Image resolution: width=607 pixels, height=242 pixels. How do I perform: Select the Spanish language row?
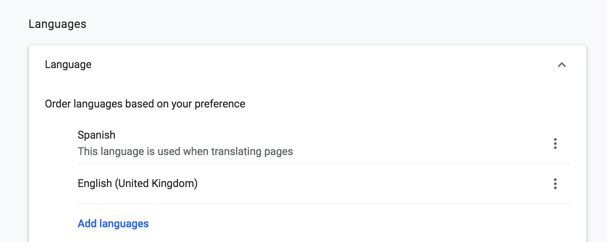[x=96, y=135]
